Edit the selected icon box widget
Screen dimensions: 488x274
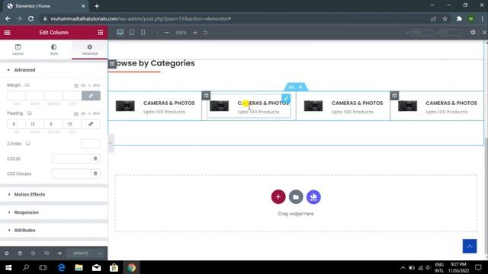pos(286,98)
